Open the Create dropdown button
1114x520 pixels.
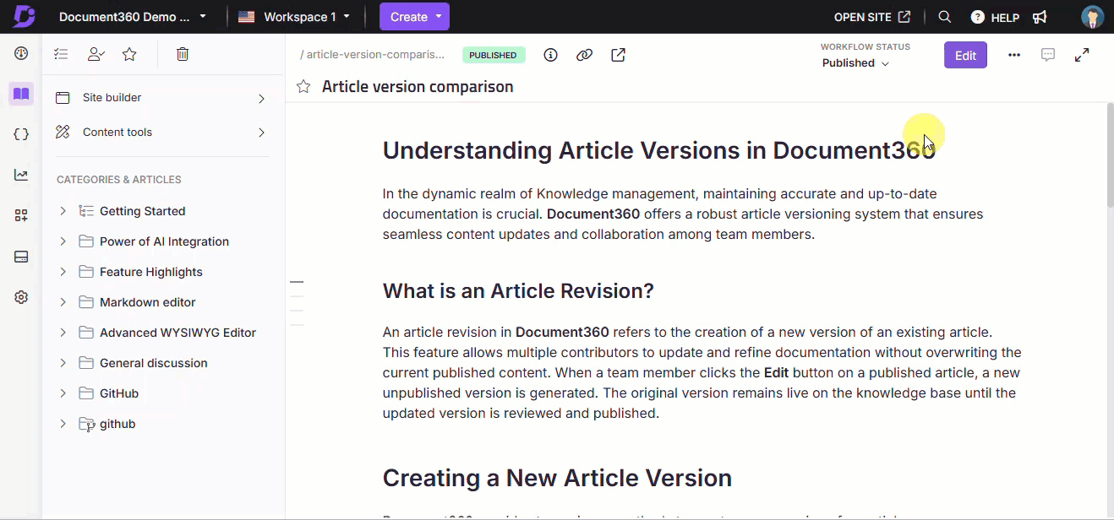414,17
